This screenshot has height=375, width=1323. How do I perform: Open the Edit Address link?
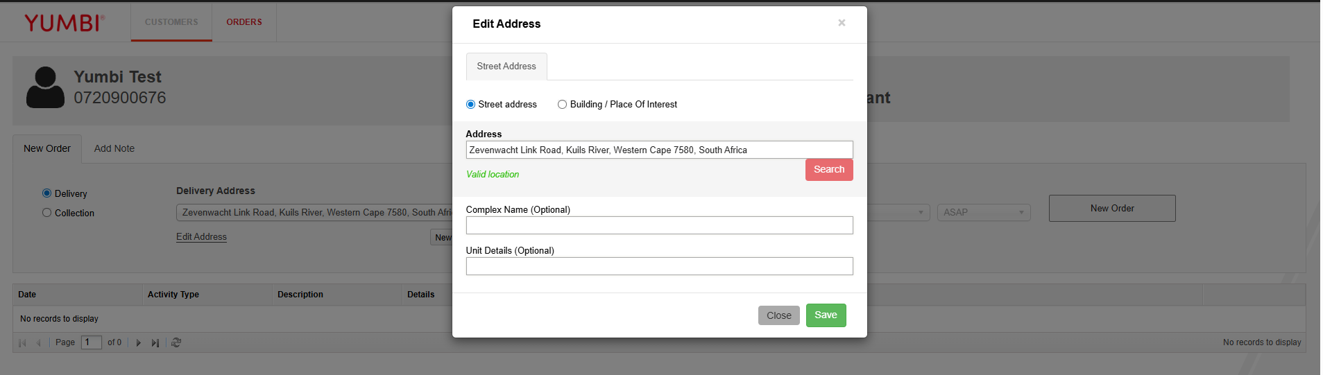pyautogui.click(x=201, y=237)
